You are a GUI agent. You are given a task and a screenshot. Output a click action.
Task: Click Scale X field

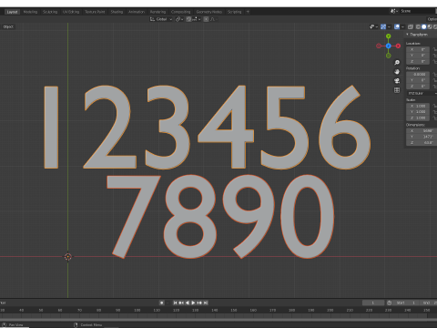418,106
